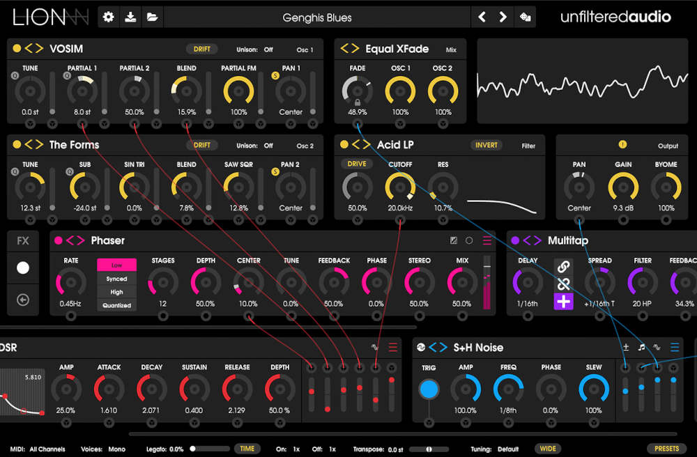697x457 pixels.
Task: Open the settings gear icon
Action: coord(108,17)
